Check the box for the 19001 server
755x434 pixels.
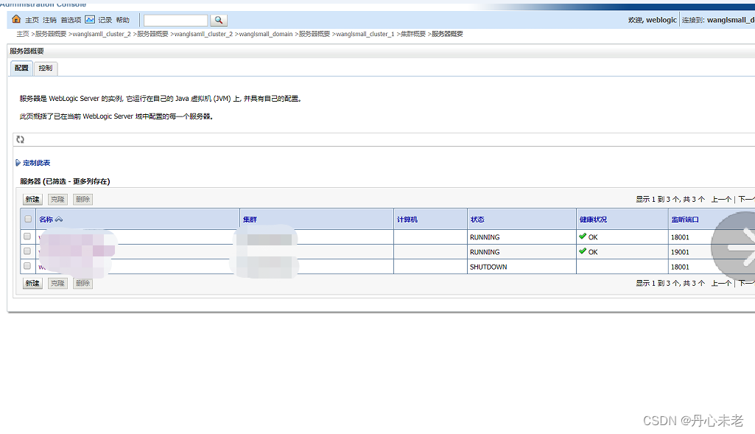coord(27,251)
